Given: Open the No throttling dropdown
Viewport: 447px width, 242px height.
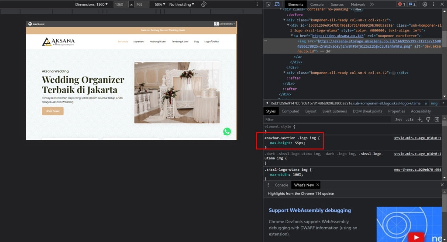Looking at the screenshot, I should (182, 4).
